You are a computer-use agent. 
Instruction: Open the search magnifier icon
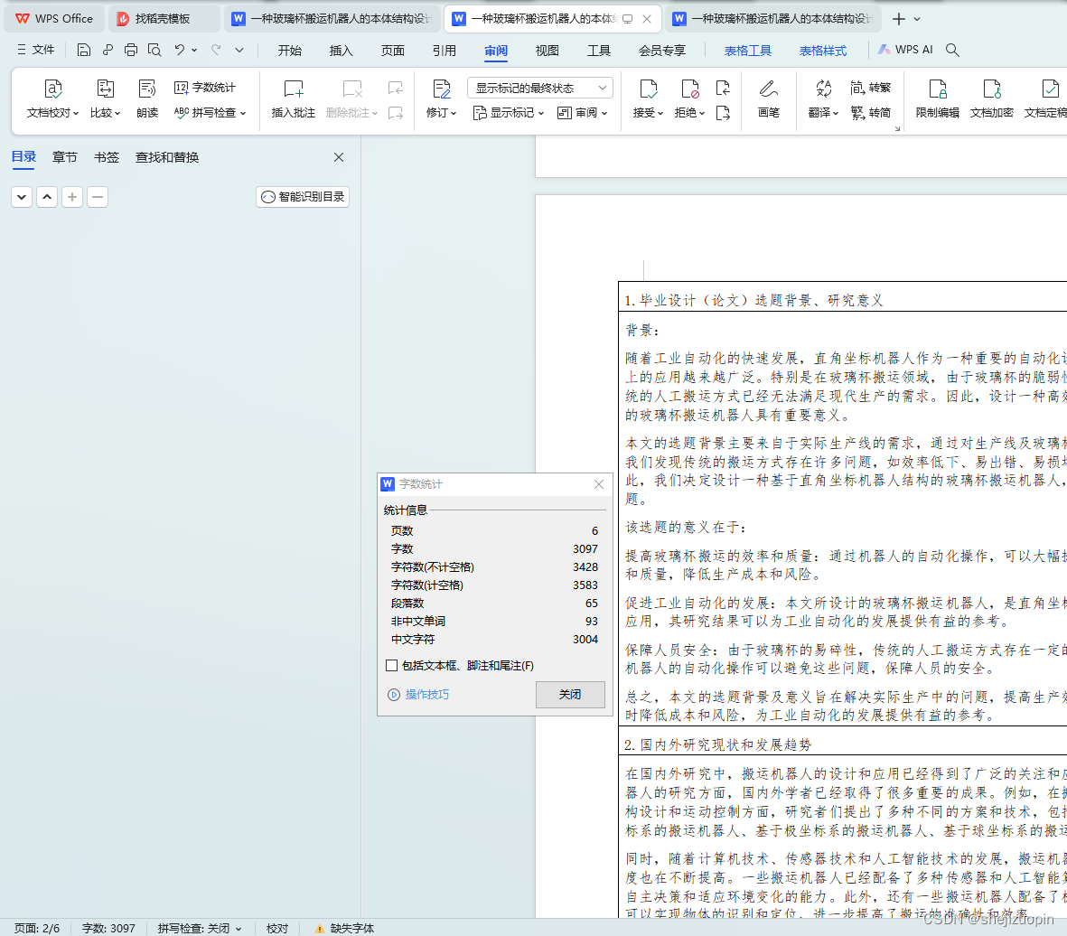(x=952, y=50)
